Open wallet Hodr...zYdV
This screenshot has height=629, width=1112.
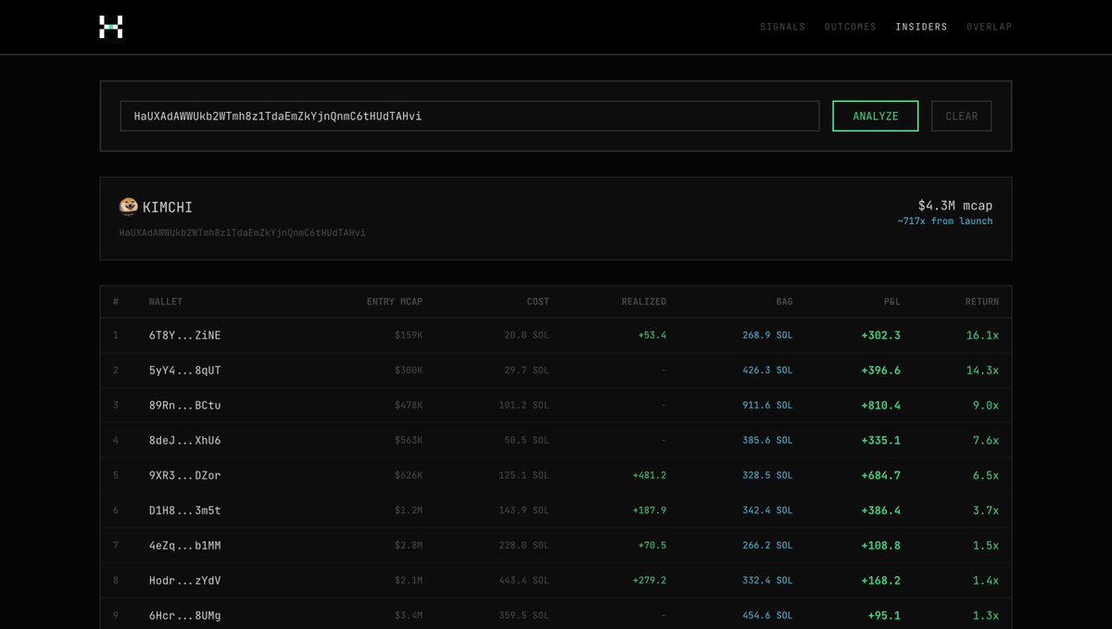tap(184, 581)
